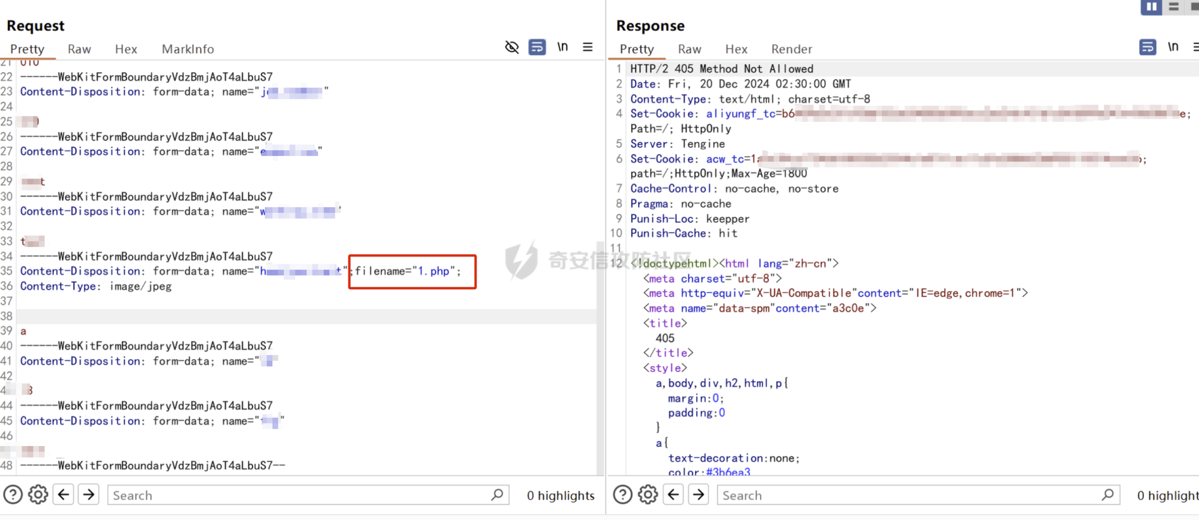
Task: Toggle the \n newline display in Response
Action: pyautogui.click(x=1173, y=47)
